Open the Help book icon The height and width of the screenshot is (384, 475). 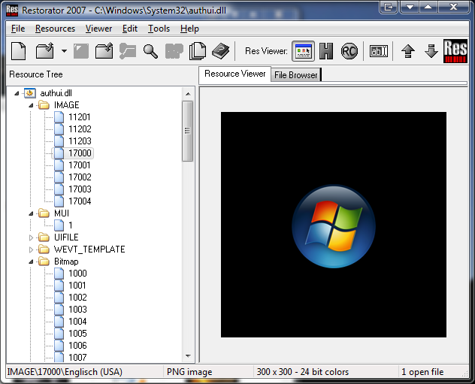click(x=221, y=51)
